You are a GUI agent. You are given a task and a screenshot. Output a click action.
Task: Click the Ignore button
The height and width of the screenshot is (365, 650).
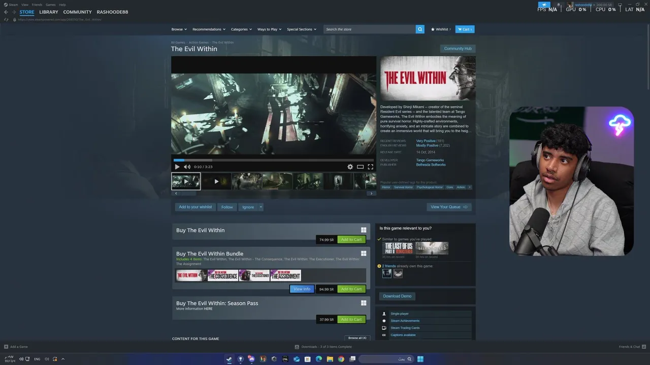pos(248,207)
